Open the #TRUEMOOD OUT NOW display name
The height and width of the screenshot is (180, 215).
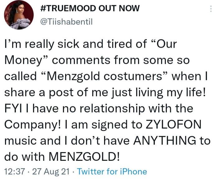(x=90, y=8)
